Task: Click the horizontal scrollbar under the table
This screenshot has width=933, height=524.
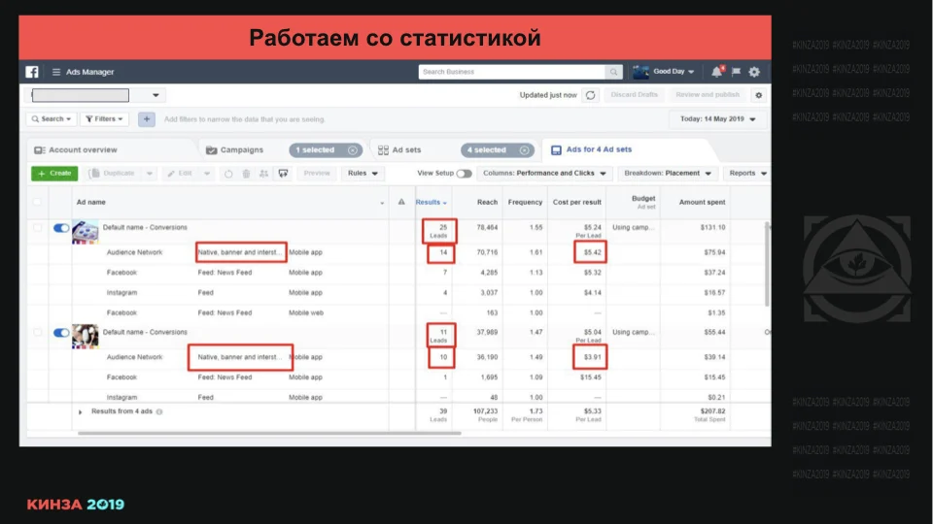Action: [269, 433]
